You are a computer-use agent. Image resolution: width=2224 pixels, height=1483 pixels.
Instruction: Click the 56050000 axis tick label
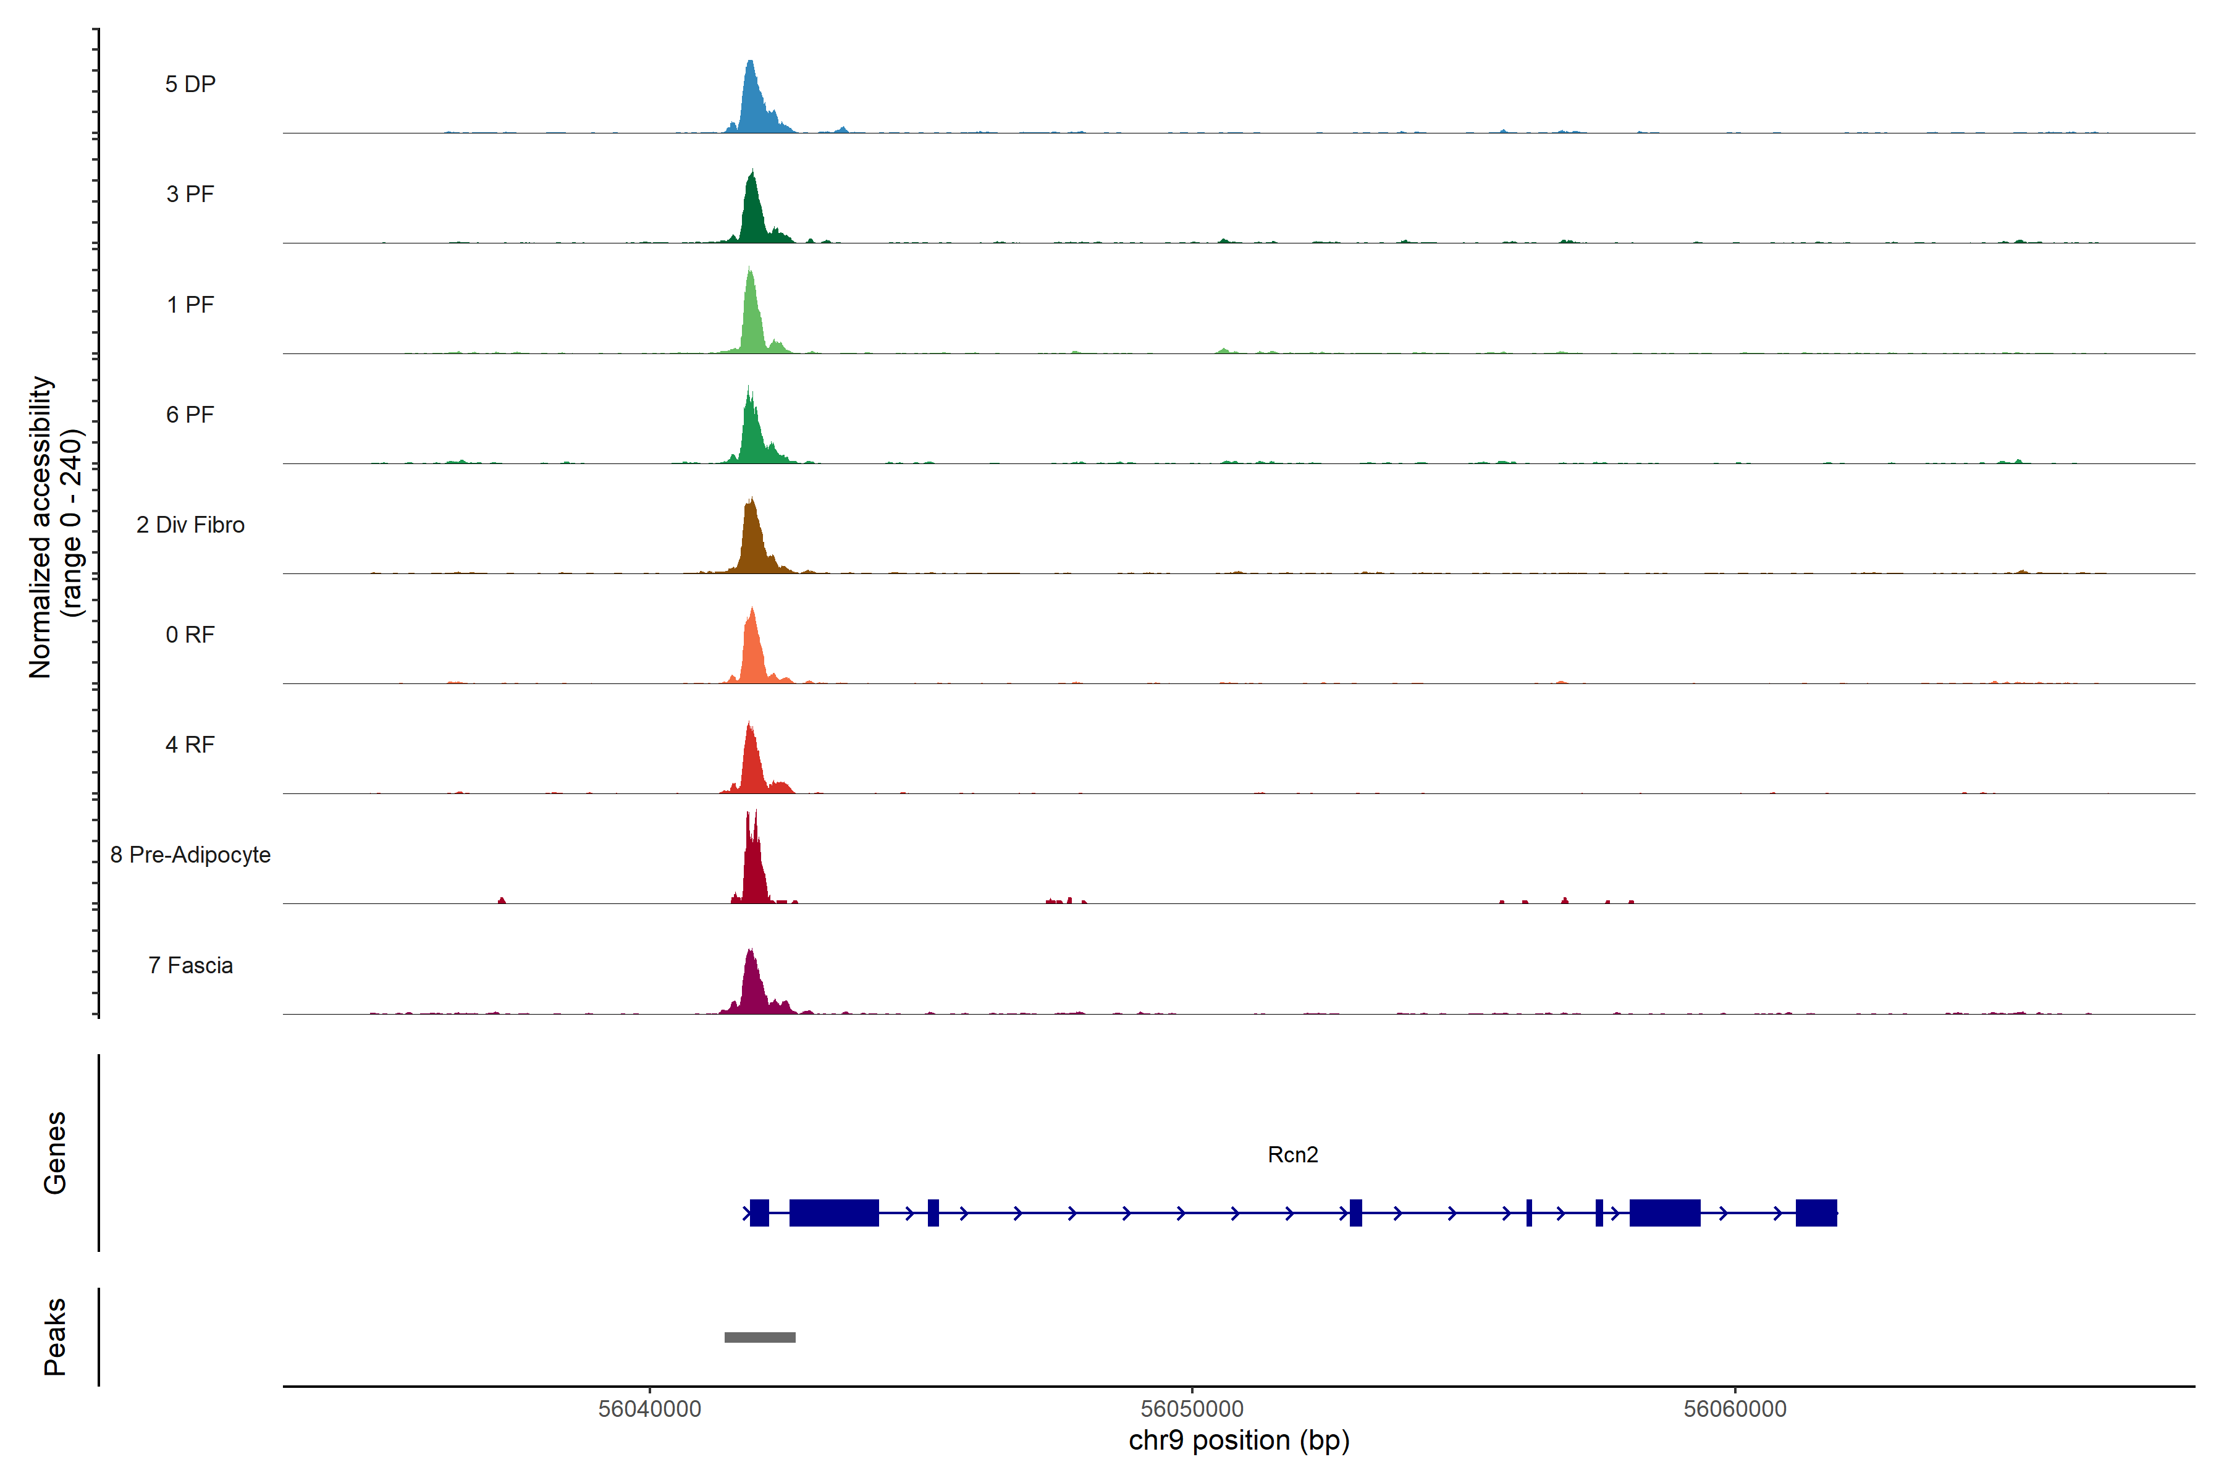[x=1192, y=1408]
